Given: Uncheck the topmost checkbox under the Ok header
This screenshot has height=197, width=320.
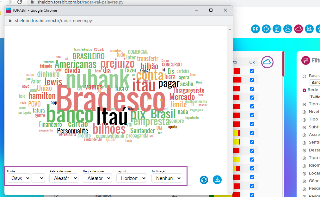Looking at the screenshot, I should [252, 71].
